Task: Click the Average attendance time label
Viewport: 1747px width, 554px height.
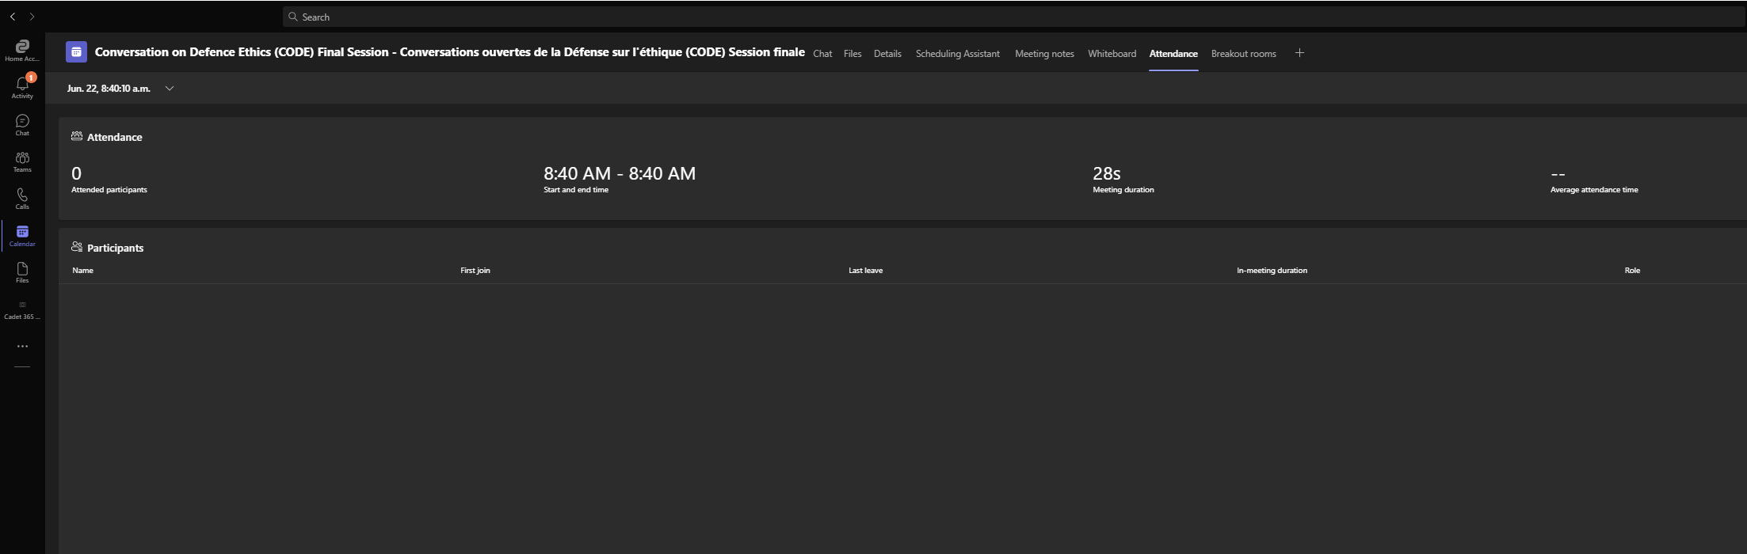Action: point(1594,190)
